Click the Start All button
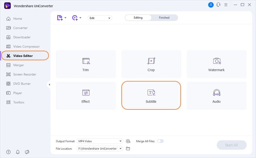The width and height of the screenshot is (256, 158). (x=231, y=145)
